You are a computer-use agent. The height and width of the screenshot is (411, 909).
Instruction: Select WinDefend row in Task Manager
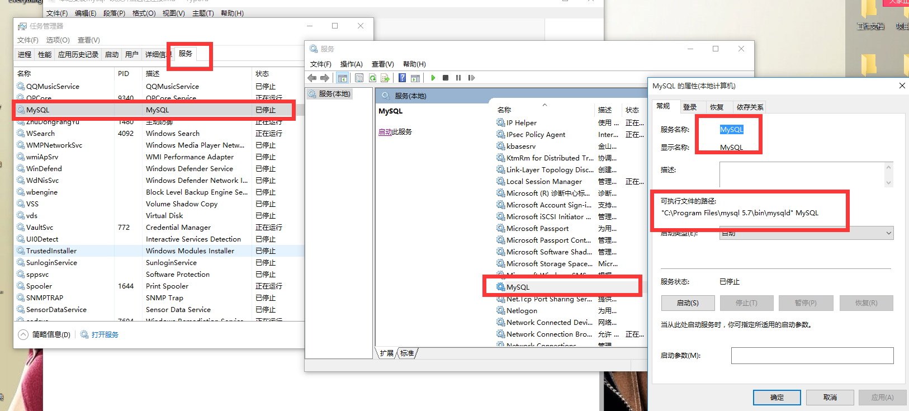159,168
